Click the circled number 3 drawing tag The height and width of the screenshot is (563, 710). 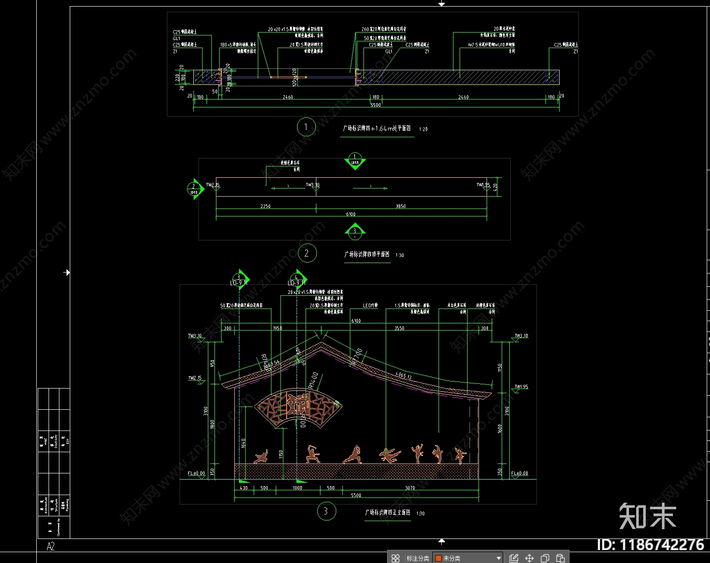coord(326,511)
